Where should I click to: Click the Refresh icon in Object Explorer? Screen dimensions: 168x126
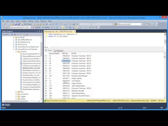(23, 34)
